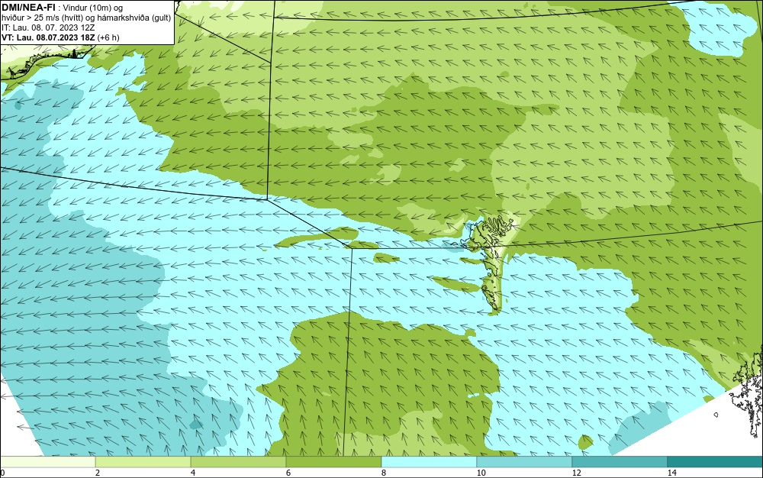763x478 pixels.
Task: Click the 'VT: Lau. 08.07.2023 18Z' valid time
Action: point(49,37)
